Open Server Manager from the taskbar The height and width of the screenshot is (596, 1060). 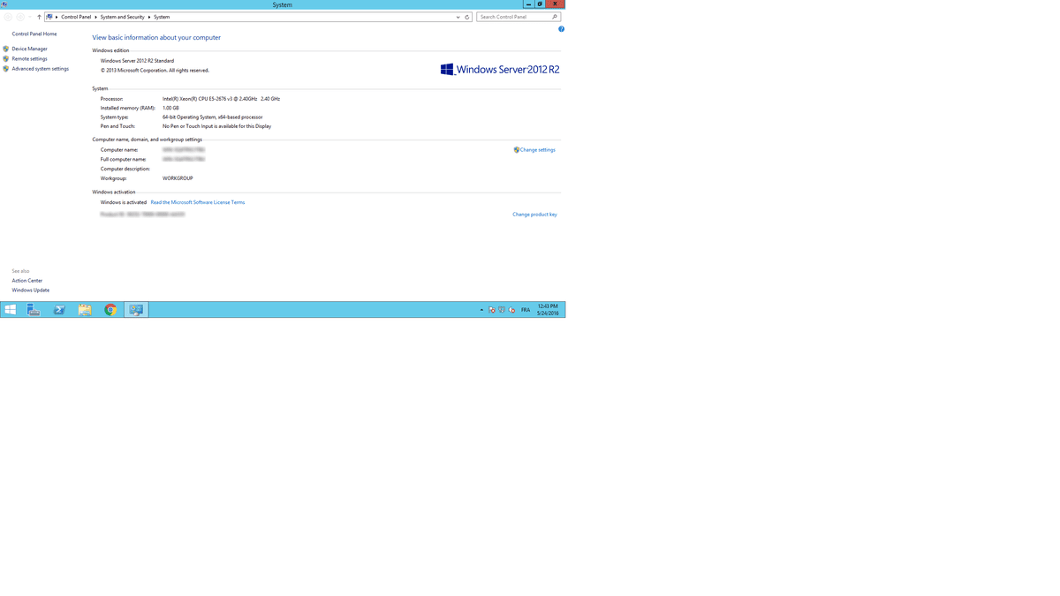[34, 310]
